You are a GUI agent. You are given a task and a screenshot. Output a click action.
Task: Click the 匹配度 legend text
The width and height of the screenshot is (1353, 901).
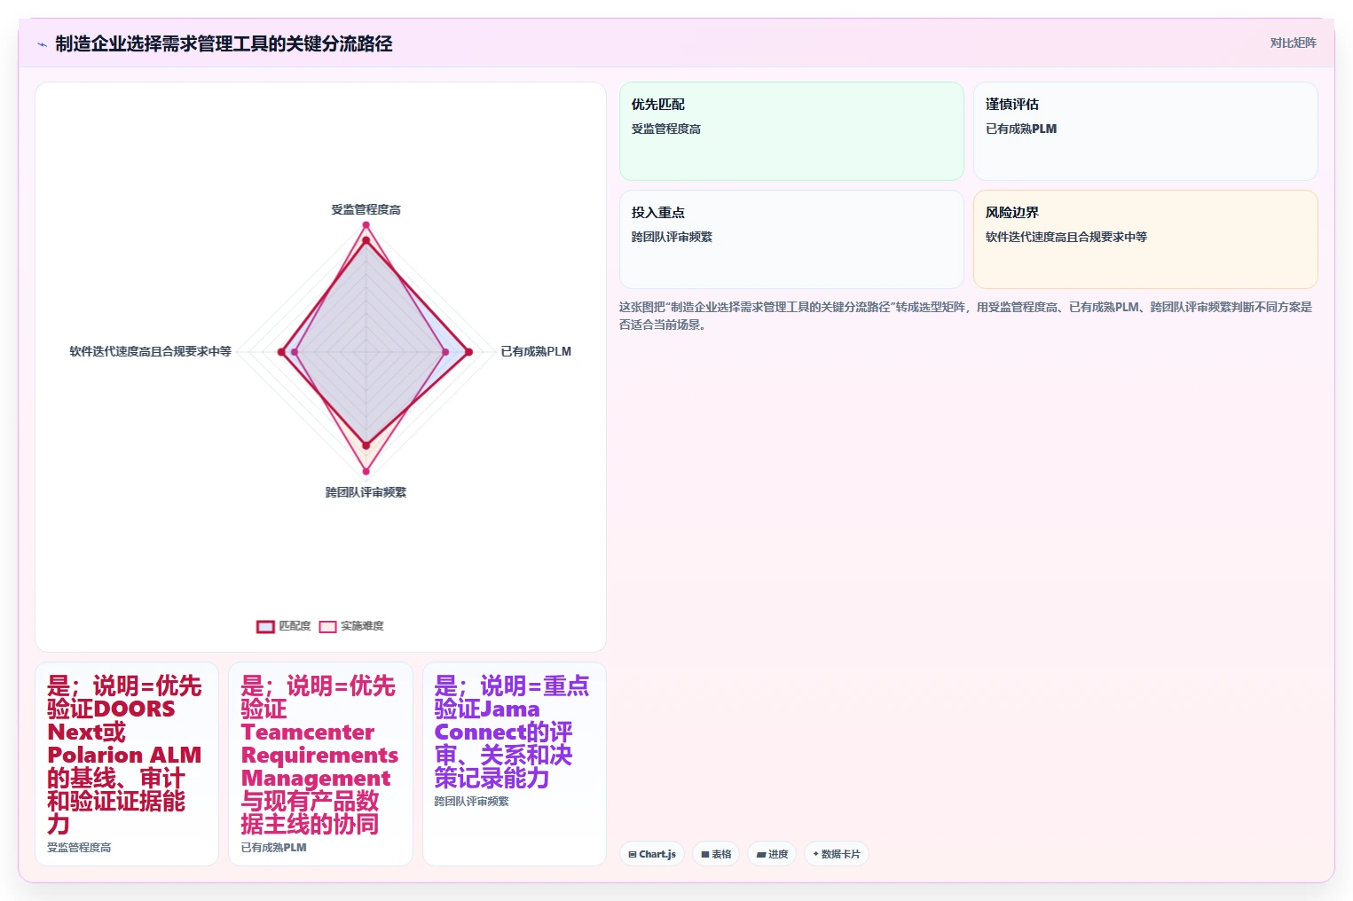coord(295,626)
